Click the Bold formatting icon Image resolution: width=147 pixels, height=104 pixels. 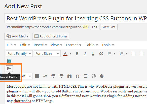(77, 54)
